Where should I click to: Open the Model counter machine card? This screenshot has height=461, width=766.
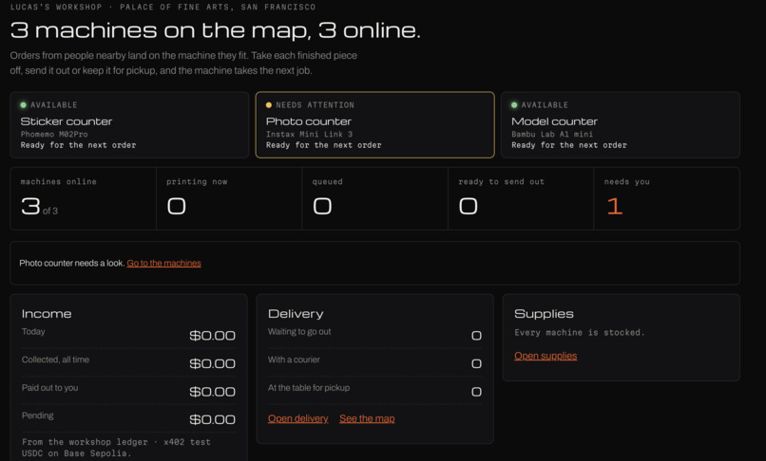621,125
